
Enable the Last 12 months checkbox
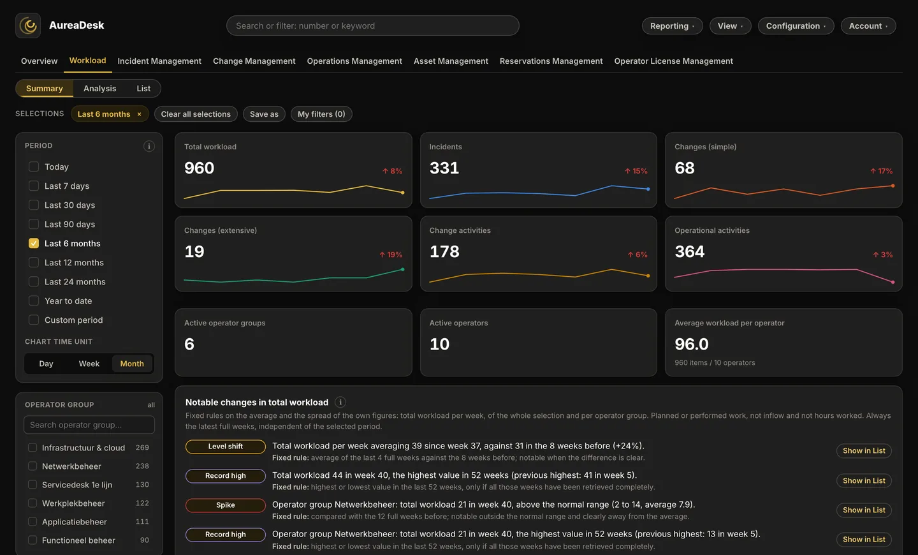coord(34,263)
